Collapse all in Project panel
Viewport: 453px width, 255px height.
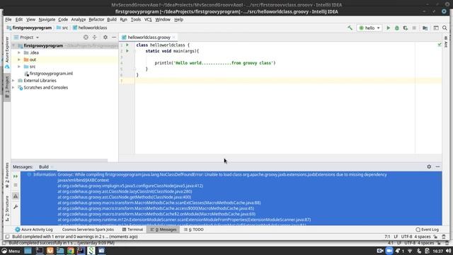[94, 38]
